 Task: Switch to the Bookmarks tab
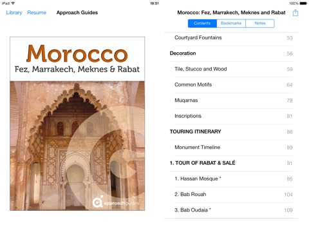pos(231,23)
